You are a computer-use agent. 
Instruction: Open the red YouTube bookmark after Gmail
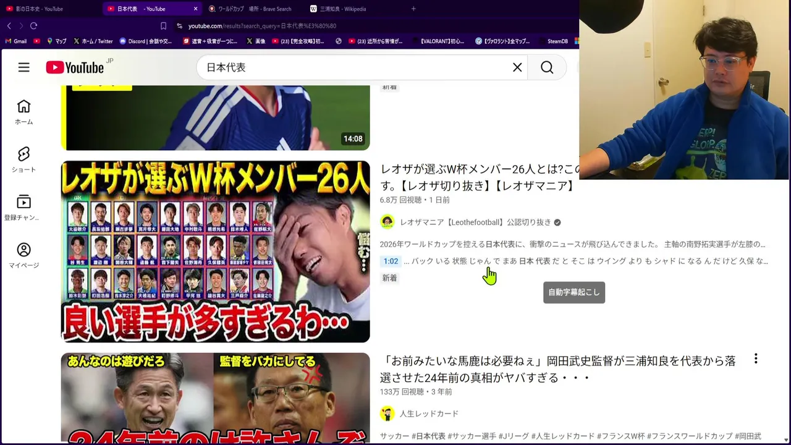tap(37, 41)
